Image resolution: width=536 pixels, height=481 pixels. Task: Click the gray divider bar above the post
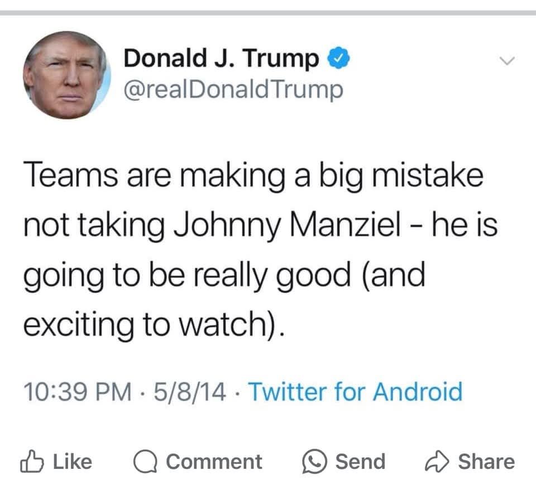click(x=268, y=12)
